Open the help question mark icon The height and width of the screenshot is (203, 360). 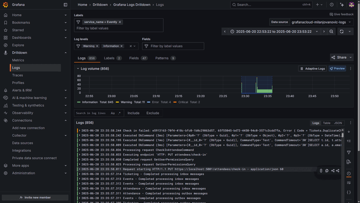tap(331, 5)
